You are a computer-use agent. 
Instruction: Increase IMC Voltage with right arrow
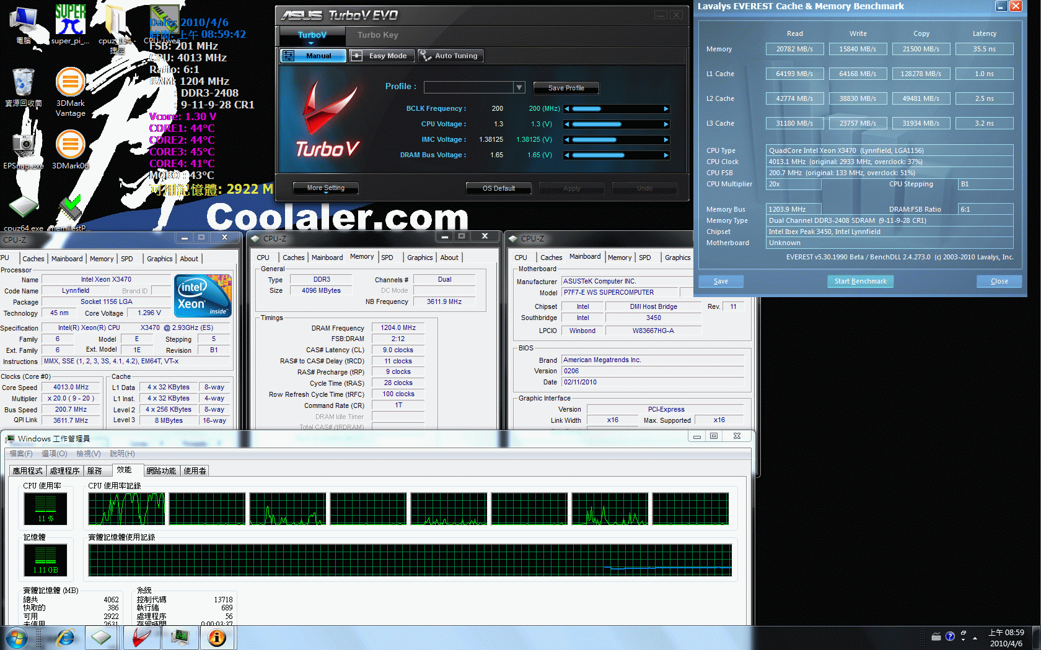coord(666,140)
